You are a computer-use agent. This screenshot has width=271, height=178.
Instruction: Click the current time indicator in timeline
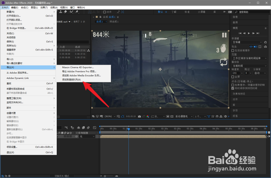[128, 129]
